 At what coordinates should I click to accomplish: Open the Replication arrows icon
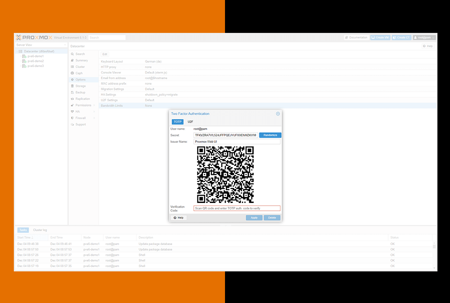pos(72,99)
